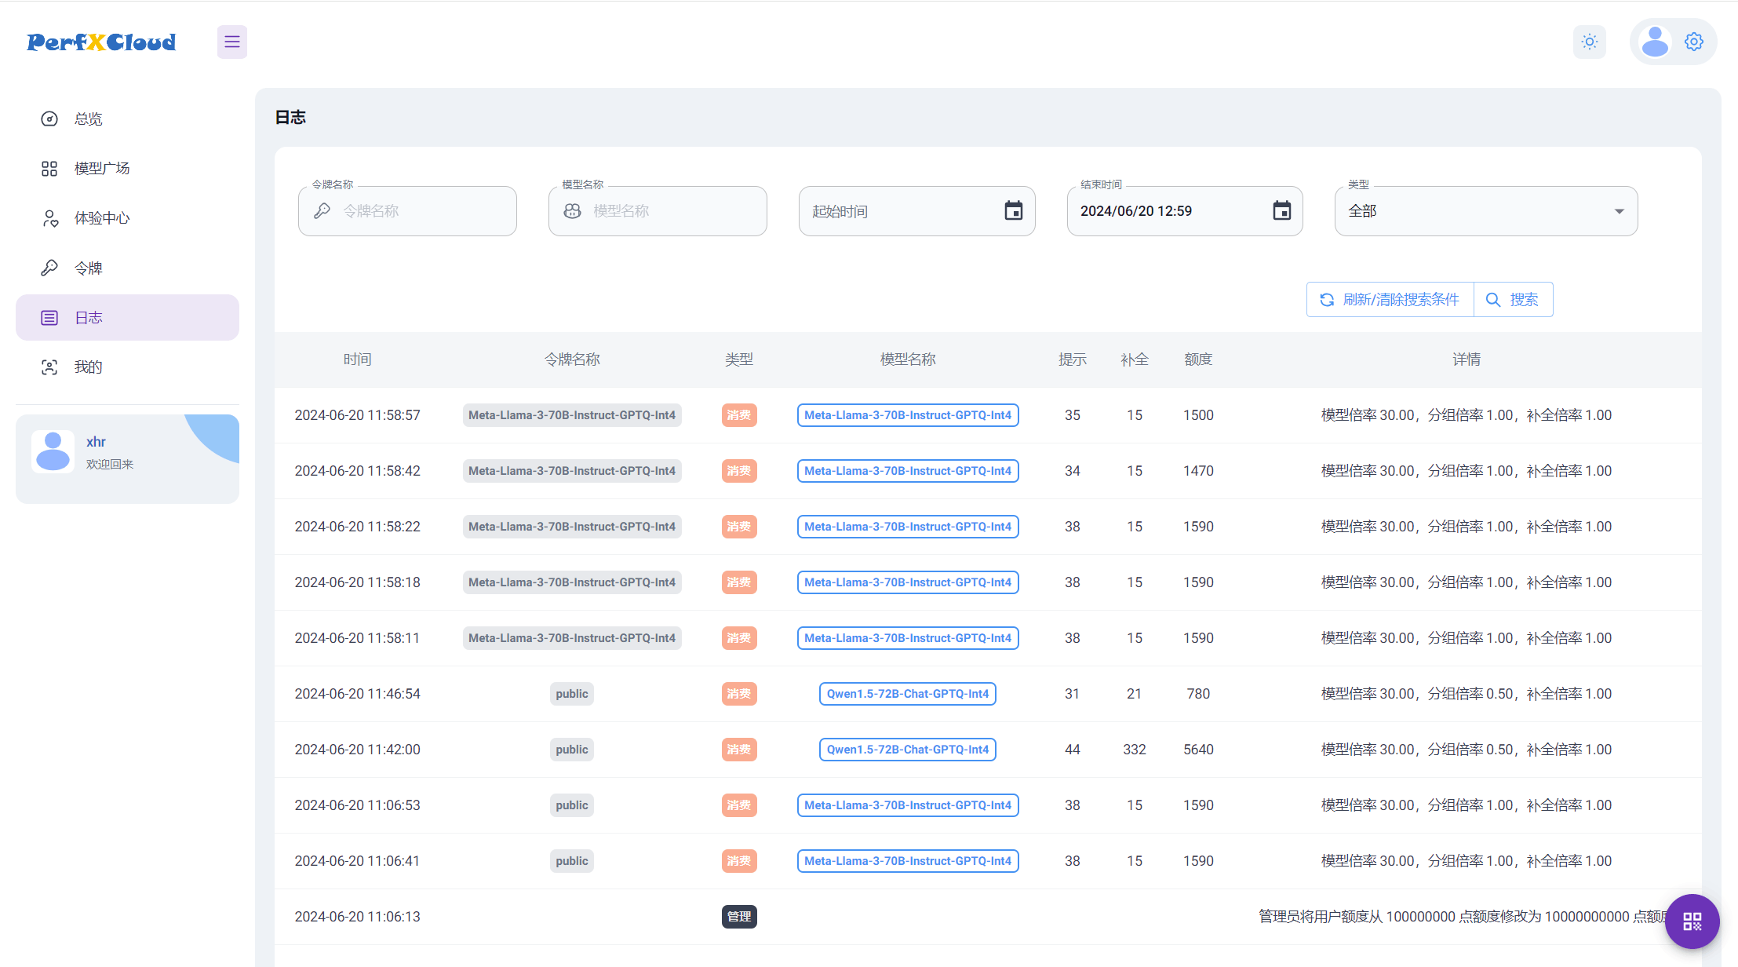Open 总览 dashboard in sidebar
The width and height of the screenshot is (1738, 967).
127,119
